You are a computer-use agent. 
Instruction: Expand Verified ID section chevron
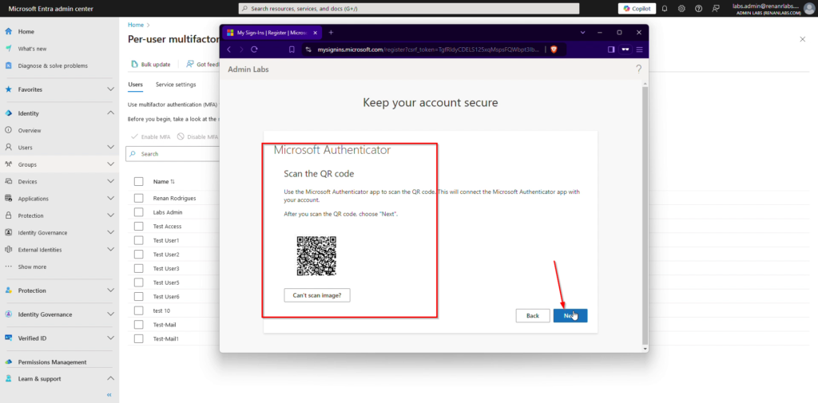(x=110, y=338)
